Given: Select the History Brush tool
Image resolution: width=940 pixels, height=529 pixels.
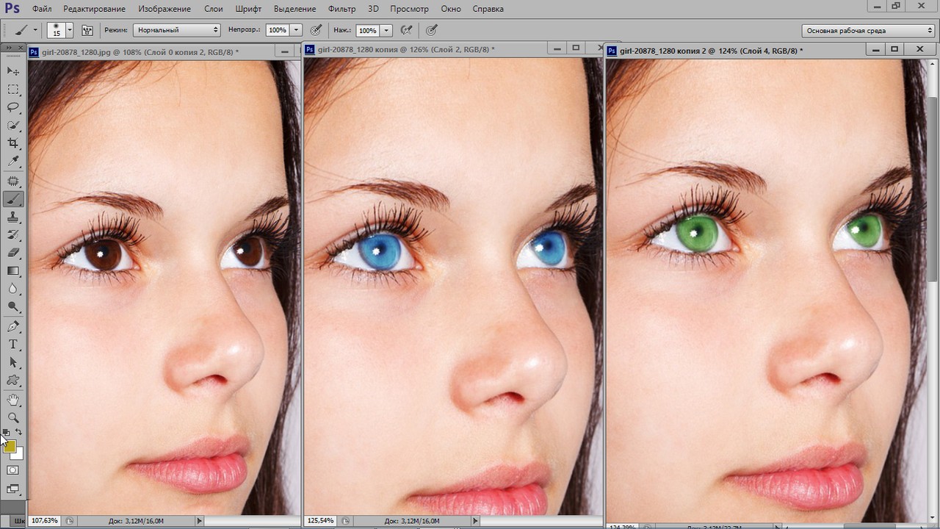Looking at the screenshot, I should (13, 235).
